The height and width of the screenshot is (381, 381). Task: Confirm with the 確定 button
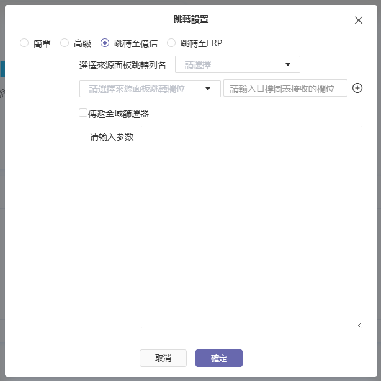pyautogui.click(x=219, y=358)
